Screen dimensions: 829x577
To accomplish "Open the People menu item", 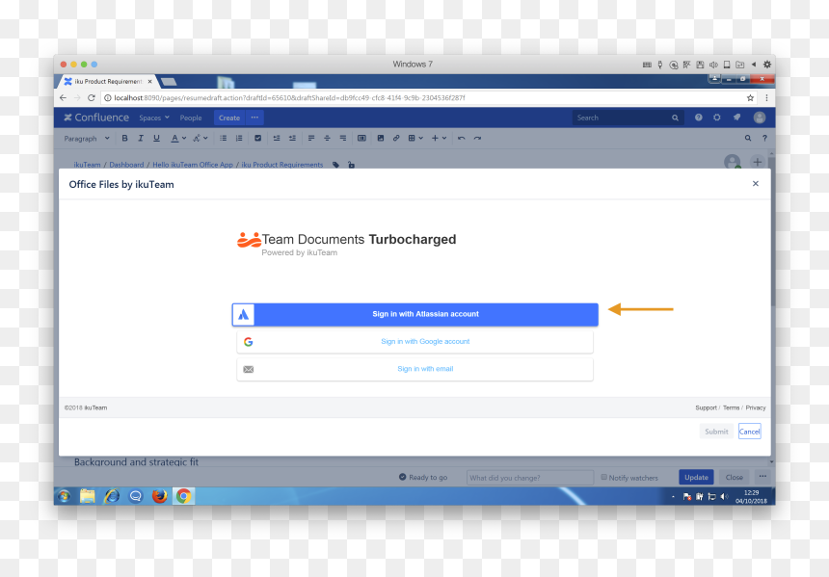I will point(191,118).
